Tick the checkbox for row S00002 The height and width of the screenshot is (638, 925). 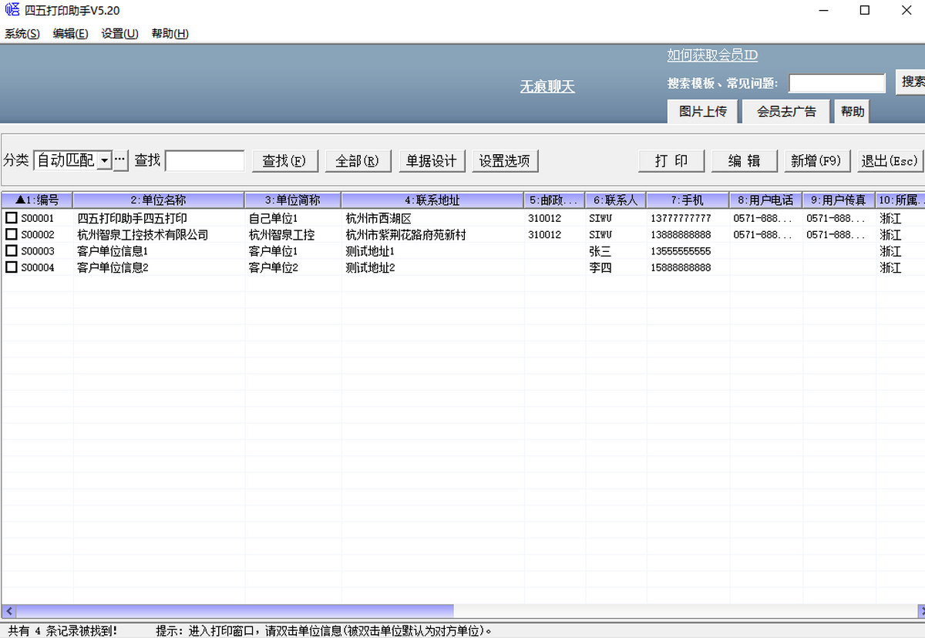click(12, 234)
